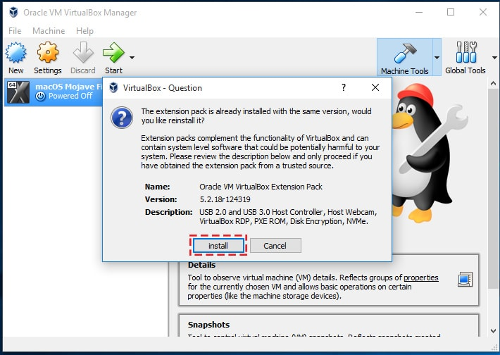Close the VirtualBox Manager window
Viewport: 500px width, 355px height.
pos(483,12)
